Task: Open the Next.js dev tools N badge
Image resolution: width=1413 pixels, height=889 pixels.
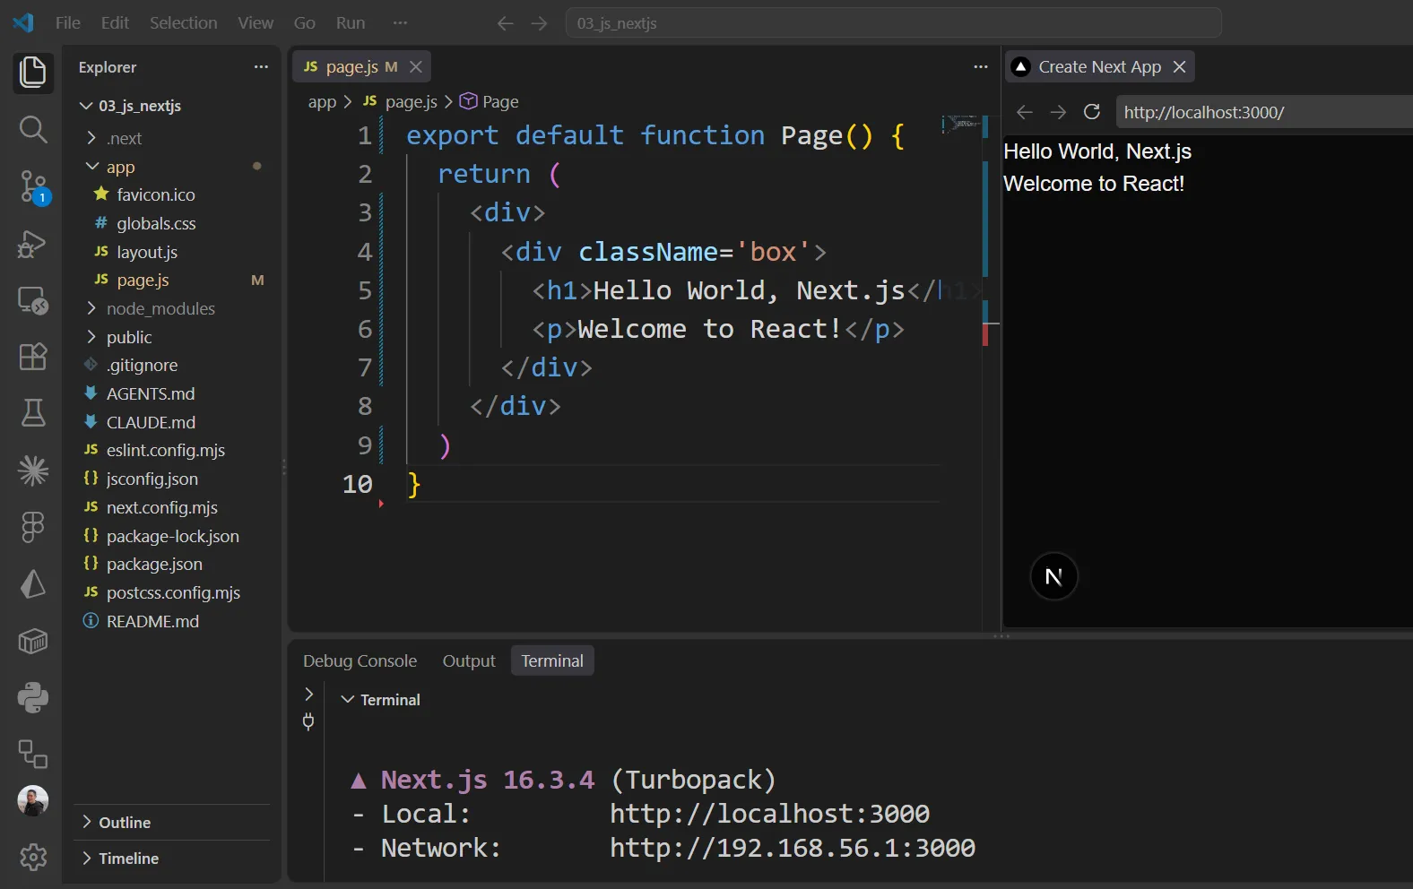Action: [x=1054, y=576]
